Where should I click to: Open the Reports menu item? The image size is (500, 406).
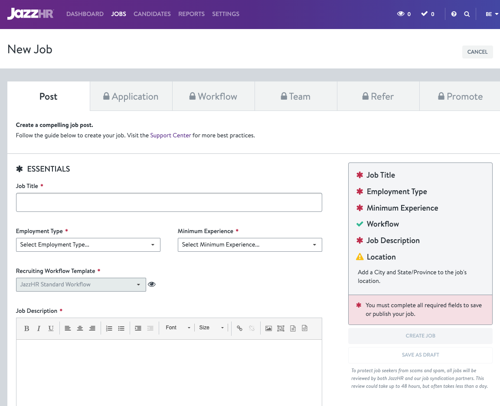191,14
